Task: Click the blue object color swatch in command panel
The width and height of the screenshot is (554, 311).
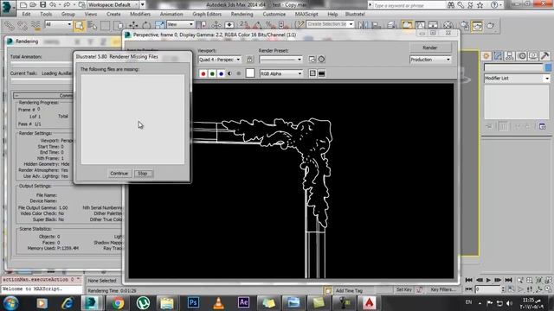Action: point(548,67)
